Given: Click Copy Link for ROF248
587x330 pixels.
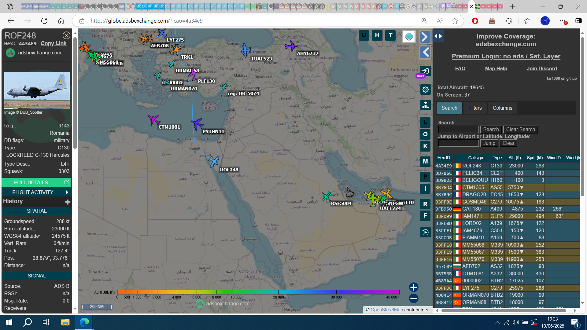Looking at the screenshot, I should pyautogui.click(x=54, y=43).
